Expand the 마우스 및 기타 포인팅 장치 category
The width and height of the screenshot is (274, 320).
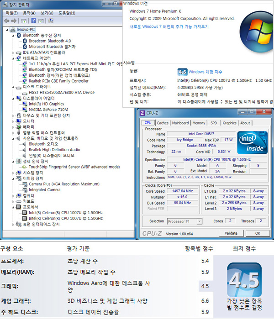(13, 115)
